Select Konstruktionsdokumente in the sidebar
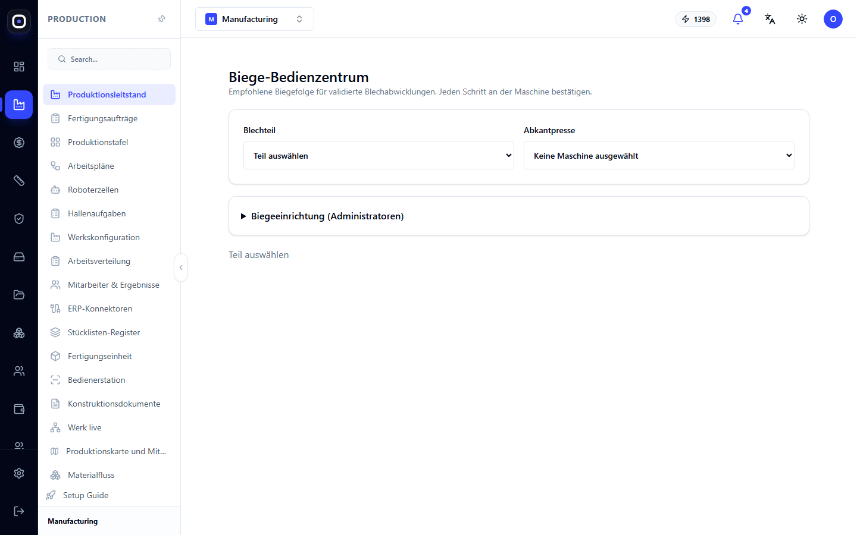857x535 pixels. click(109, 404)
